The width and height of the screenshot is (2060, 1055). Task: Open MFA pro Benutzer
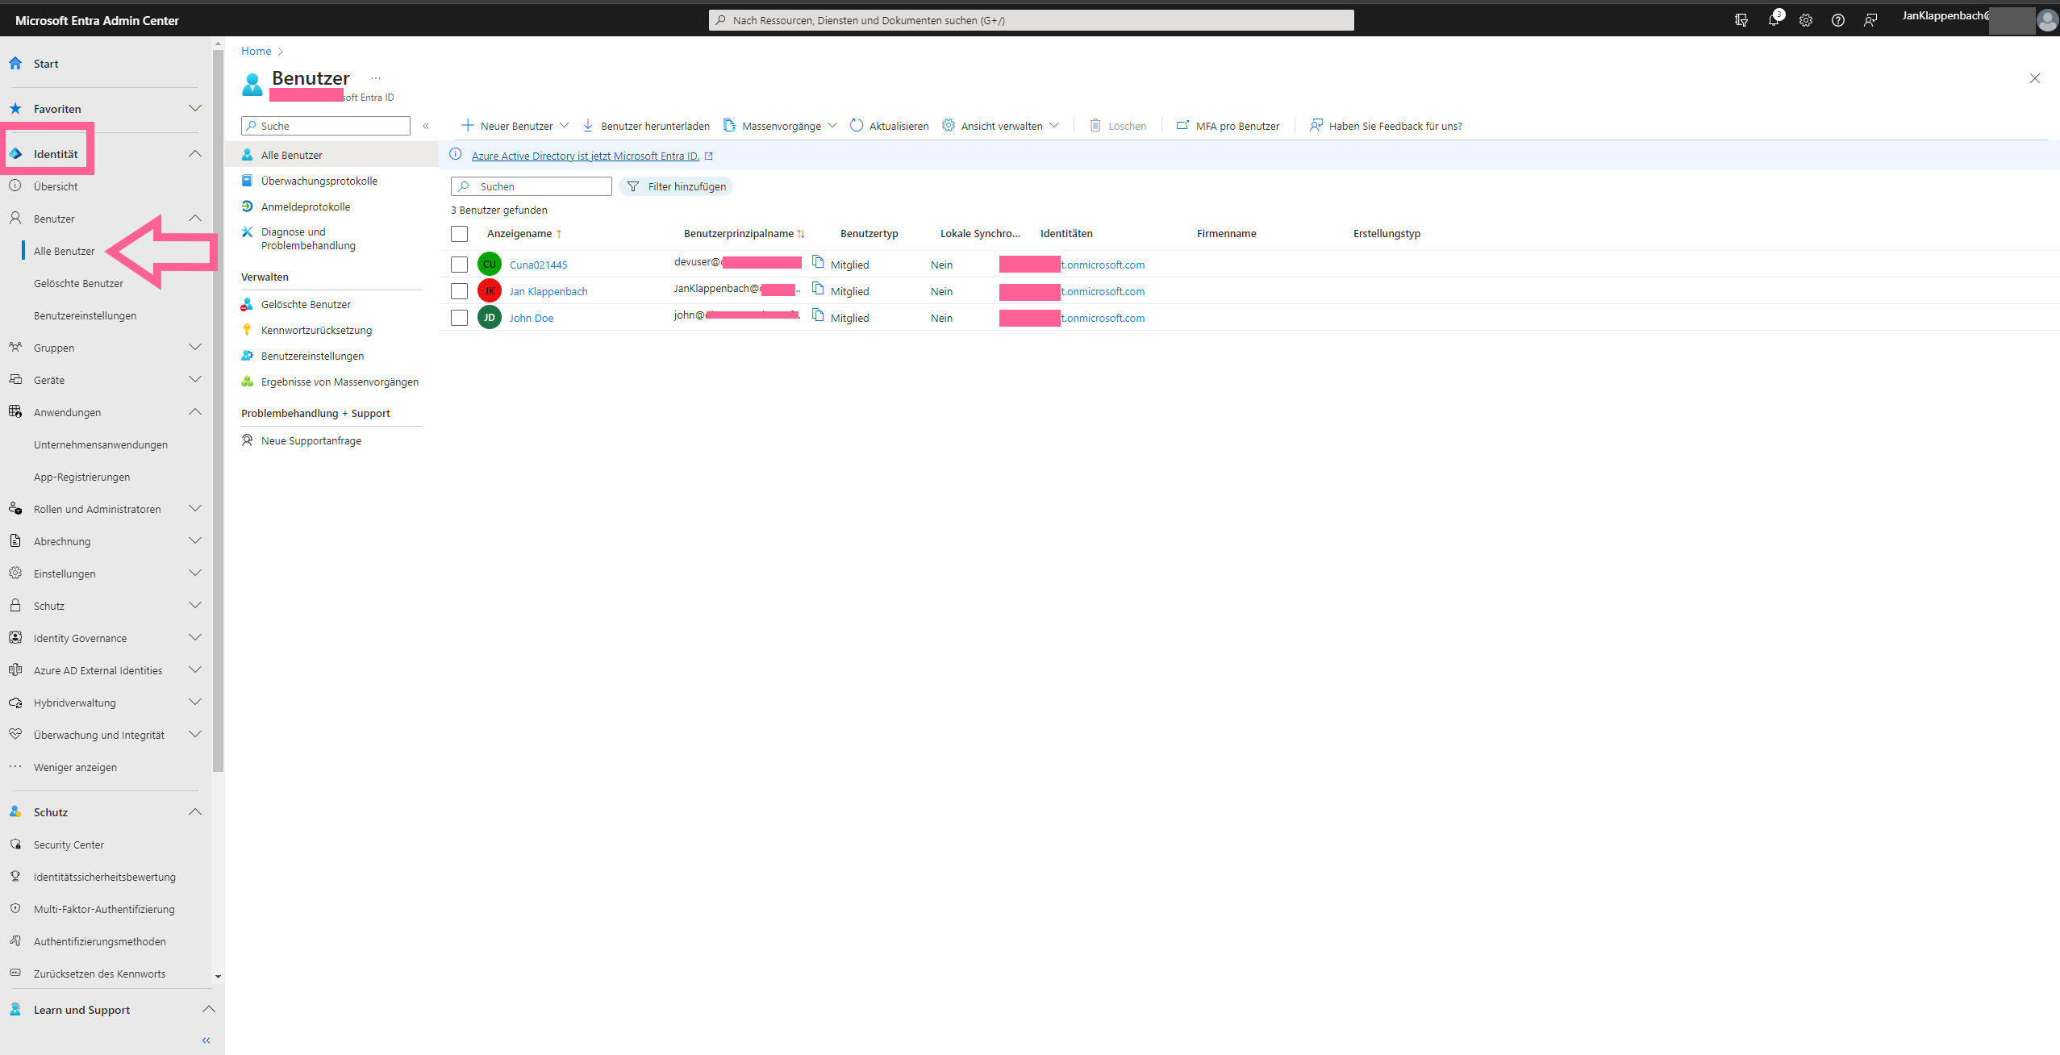(1228, 126)
